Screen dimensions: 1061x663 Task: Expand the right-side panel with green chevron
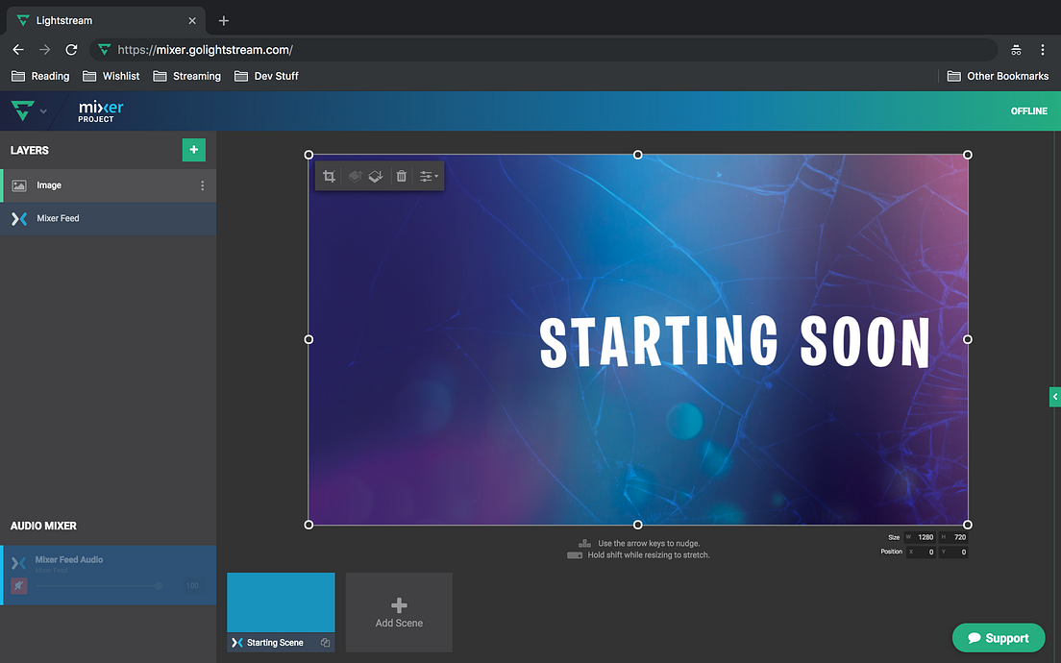pos(1054,396)
